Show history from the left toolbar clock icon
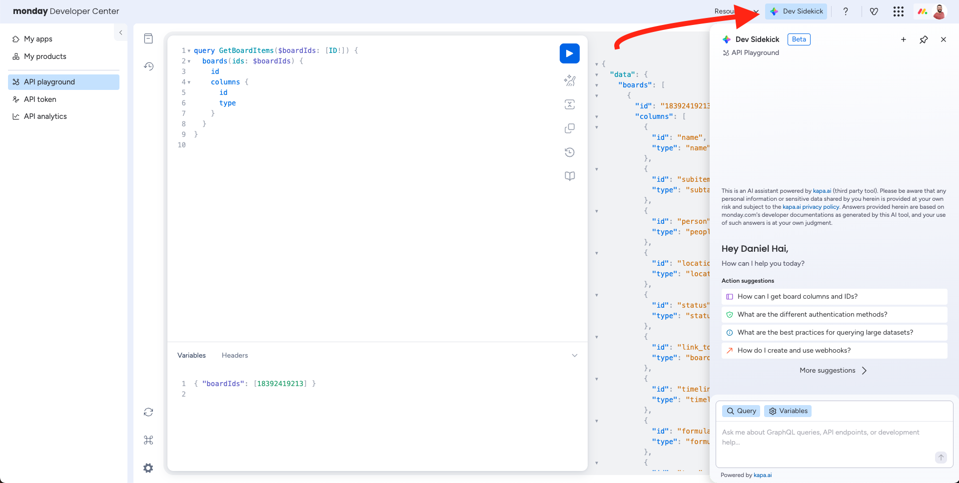Screen dimensions: 959x483 [x=148, y=66]
